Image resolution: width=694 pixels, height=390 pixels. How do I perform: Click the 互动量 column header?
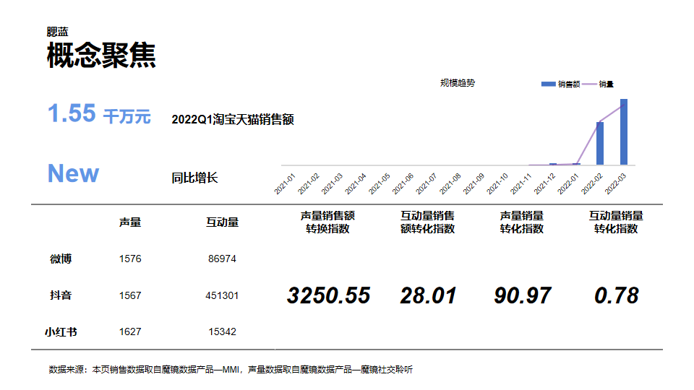click(x=222, y=222)
